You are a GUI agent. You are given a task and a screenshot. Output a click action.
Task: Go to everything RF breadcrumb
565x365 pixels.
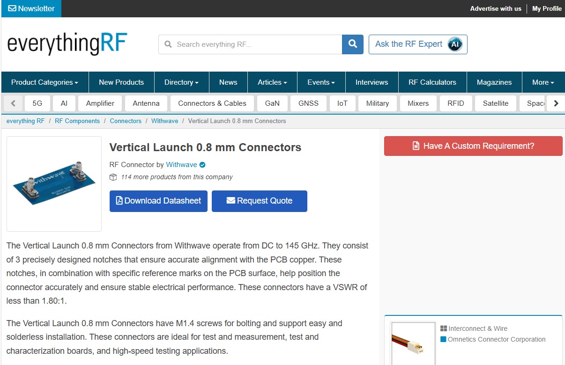click(26, 121)
